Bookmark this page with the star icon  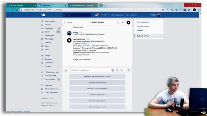[x=163, y=10]
